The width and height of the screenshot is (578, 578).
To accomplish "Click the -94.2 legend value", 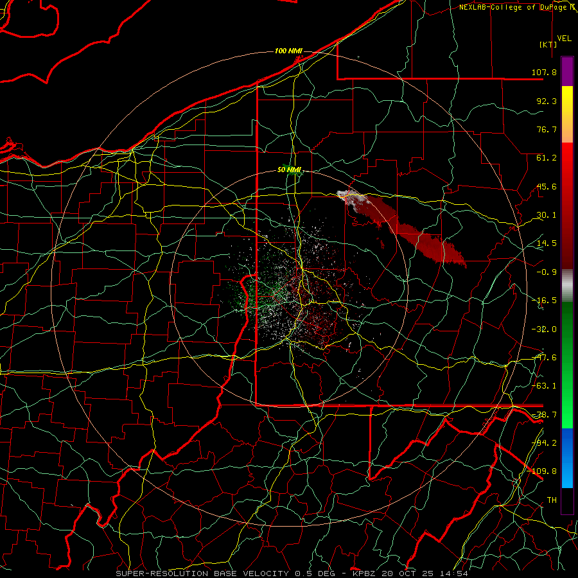I will coord(544,442).
